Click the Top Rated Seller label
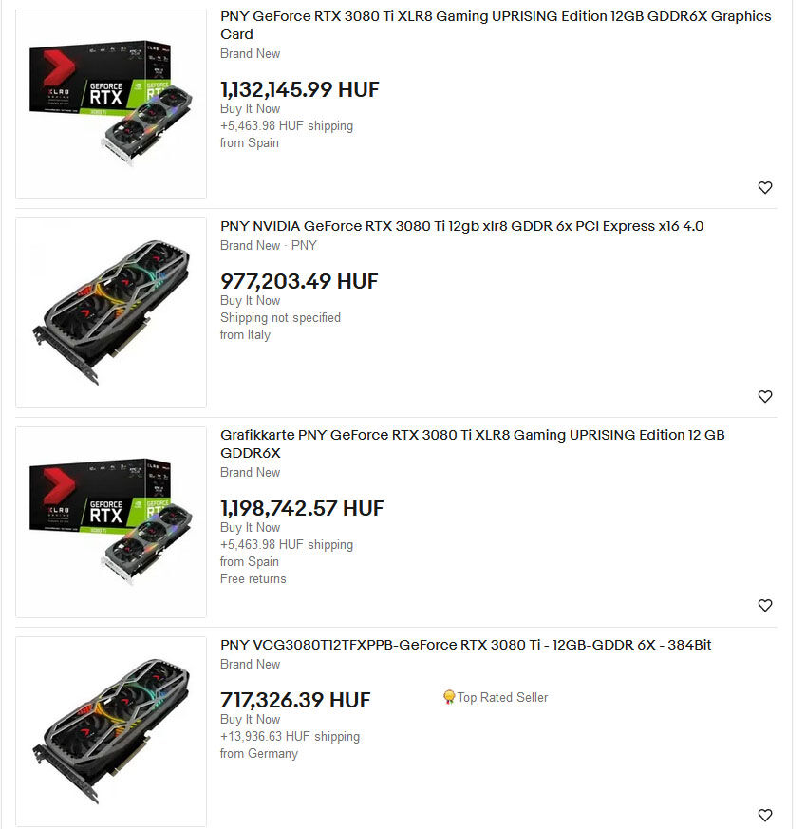The image size is (806, 829). pyautogui.click(x=502, y=697)
